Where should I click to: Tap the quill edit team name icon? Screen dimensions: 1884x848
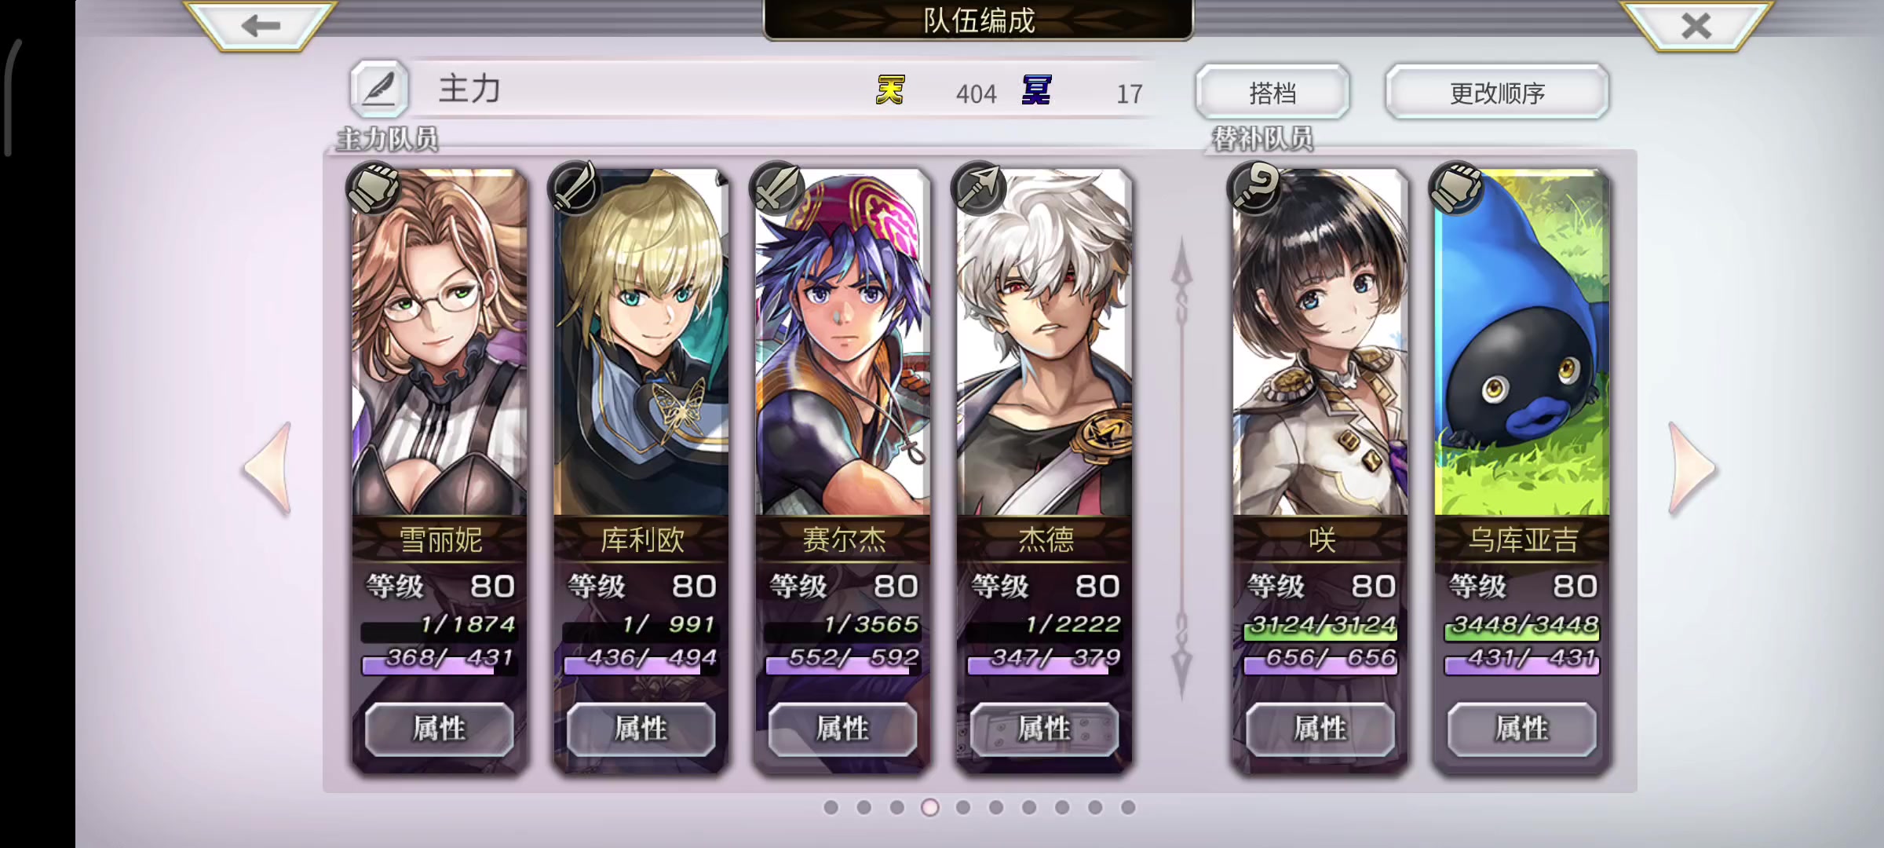[x=379, y=90]
